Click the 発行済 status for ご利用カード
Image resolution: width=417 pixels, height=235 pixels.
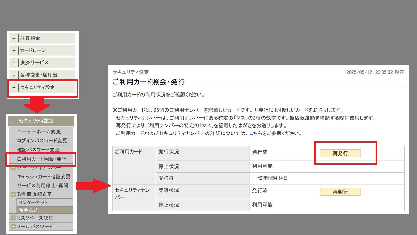[x=260, y=152]
